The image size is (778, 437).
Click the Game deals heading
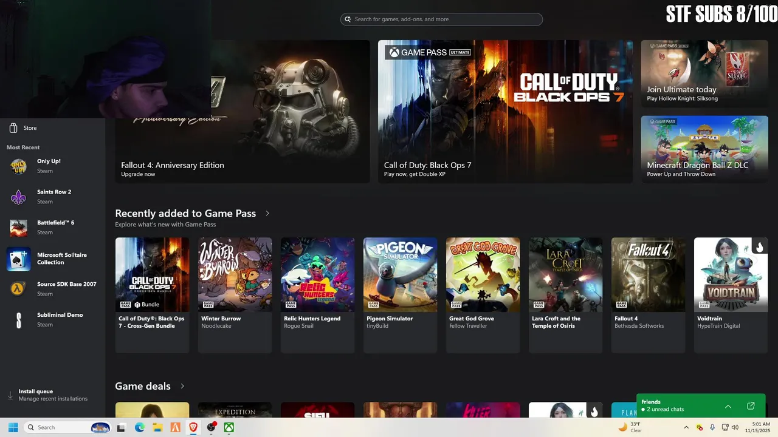[143, 386]
